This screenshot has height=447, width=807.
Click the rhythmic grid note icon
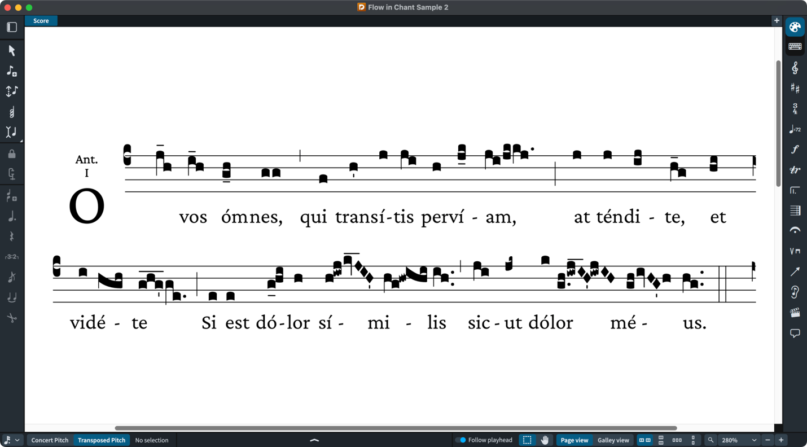click(x=7, y=440)
